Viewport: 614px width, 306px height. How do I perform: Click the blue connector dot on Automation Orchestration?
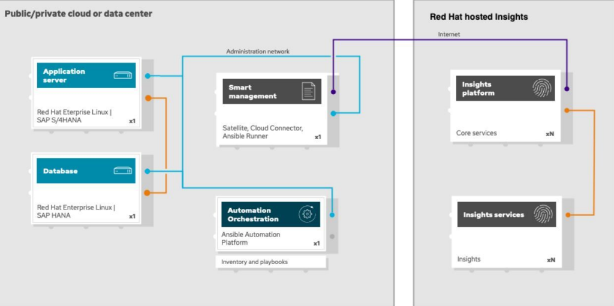coord(332,215)
